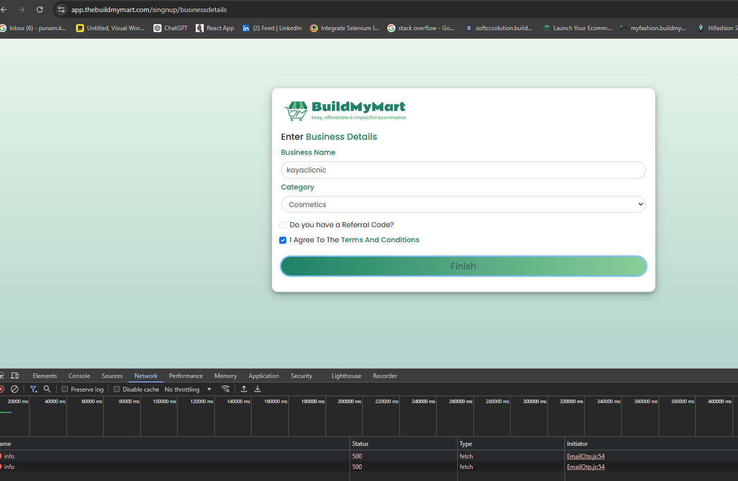Viewport: 738px width, 481px height.
Task: Click the "Do you have a Referral Code?" label
Action: click(342, 225)
